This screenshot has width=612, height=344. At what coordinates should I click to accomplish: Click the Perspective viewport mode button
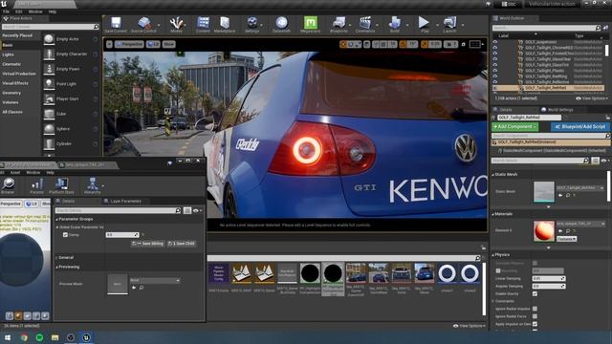129,45
